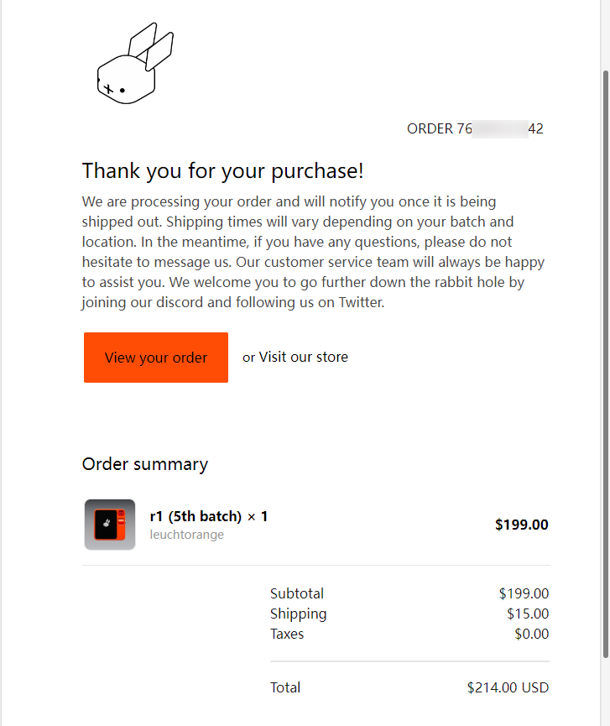The height and width of the screenshot is (726, 610).
Task: Click the Subtotal label
Action: click(297, 593)
